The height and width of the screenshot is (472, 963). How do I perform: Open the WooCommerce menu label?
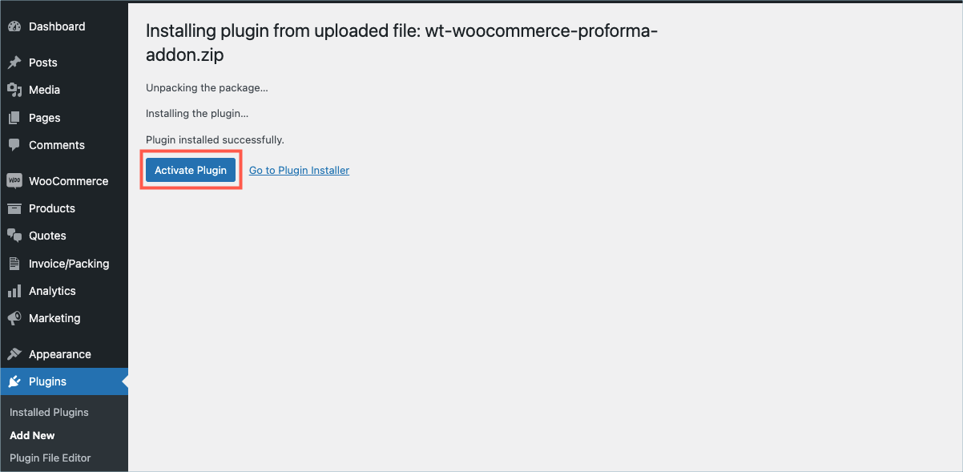click(x=68, y=181)
